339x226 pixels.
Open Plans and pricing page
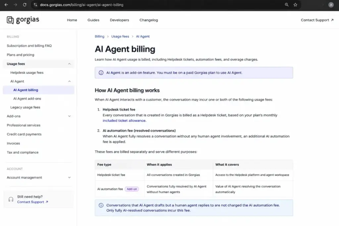[21, 55]
